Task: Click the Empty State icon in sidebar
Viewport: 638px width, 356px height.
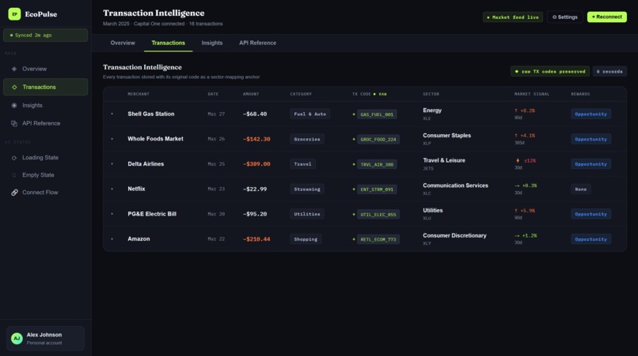Action: [x=14, y=175]
